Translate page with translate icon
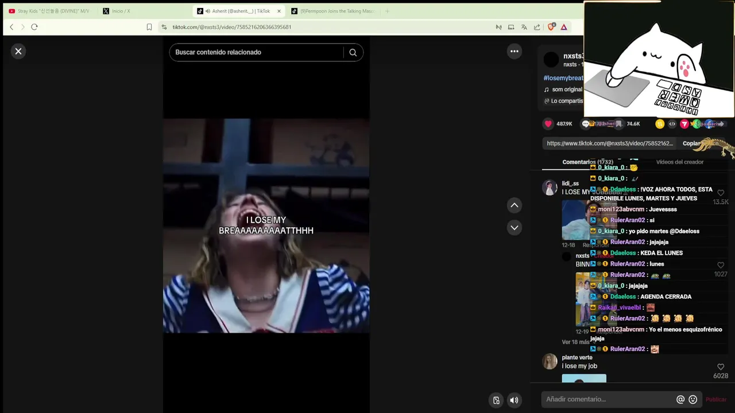Image resolution: width=735 pixels, height=413 pixels. click(524, 27)
